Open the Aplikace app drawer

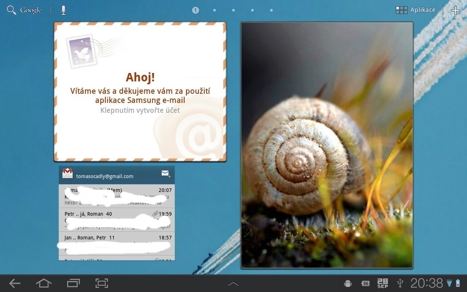[416, 10]
